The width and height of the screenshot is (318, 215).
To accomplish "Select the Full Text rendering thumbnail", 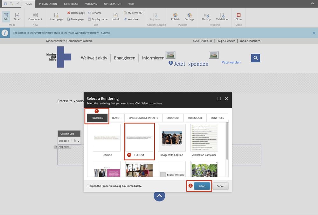I will click(x=139, y=138).
